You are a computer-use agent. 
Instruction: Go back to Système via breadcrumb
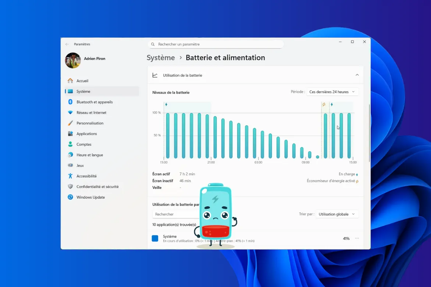pyautogui.click(x=161, y=58)
